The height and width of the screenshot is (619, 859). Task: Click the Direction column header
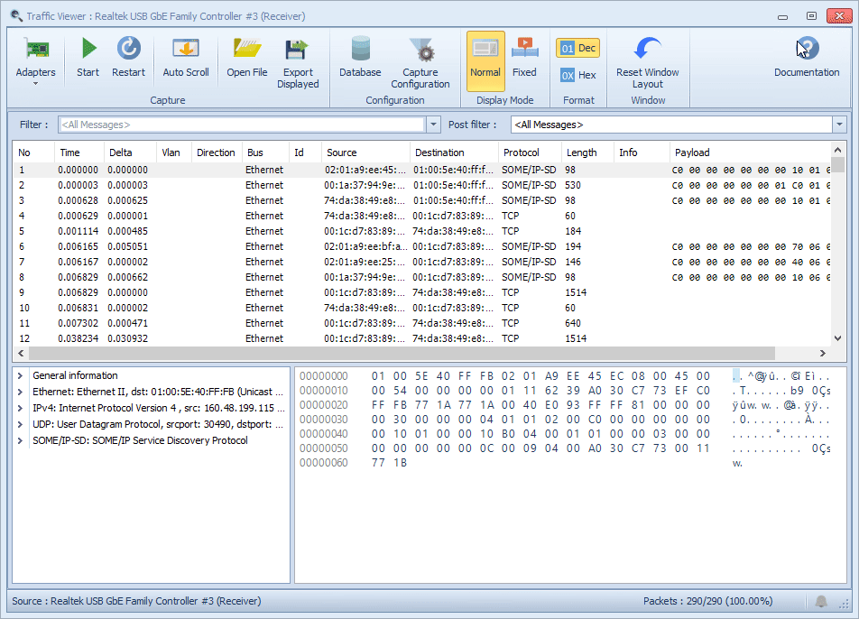pyautogui.click(x=217, y=152)
